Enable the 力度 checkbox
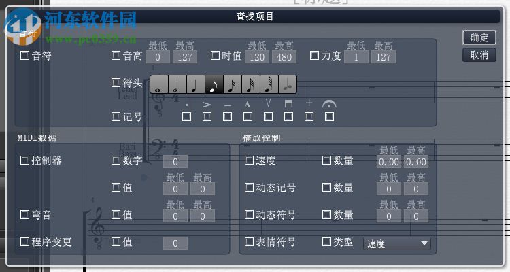The image size is (510, 272). coord(314,56)
